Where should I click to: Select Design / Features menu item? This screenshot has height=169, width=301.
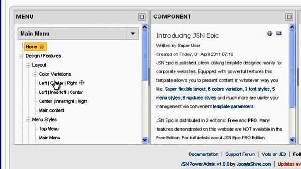point(43,56)
